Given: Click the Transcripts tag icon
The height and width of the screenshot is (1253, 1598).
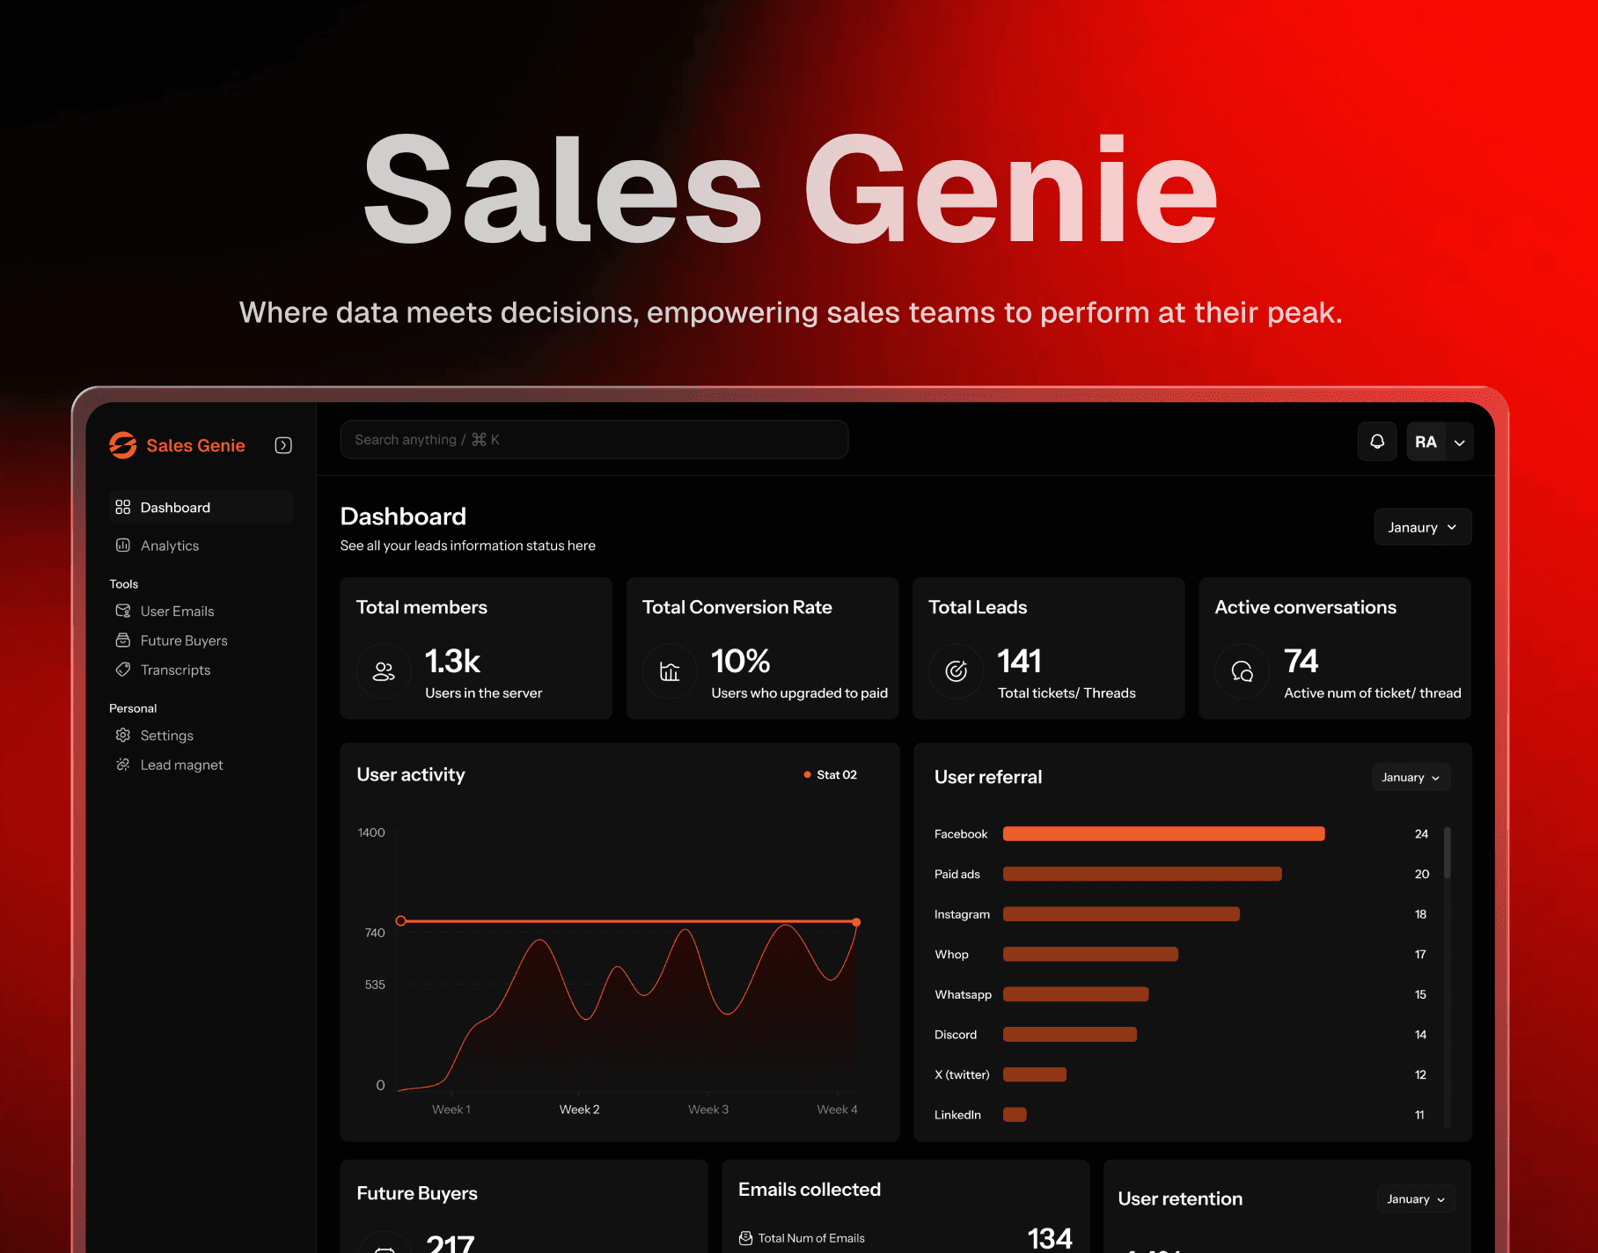Looking at the screenshot, I should (123, 670).
